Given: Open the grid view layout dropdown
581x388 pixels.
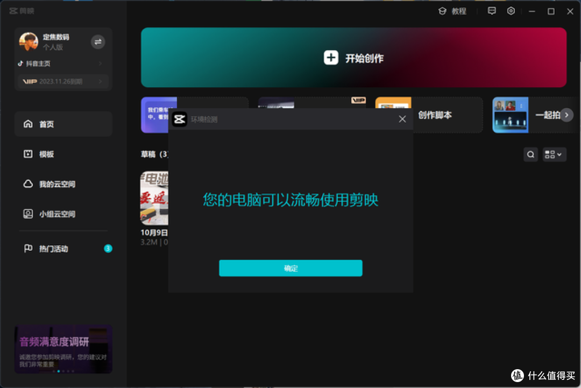Looking at the screenshot, I should [x=554, y=154].
